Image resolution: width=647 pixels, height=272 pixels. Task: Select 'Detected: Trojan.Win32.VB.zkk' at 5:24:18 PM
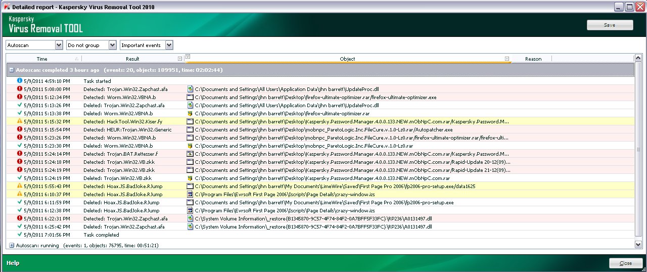119,162
